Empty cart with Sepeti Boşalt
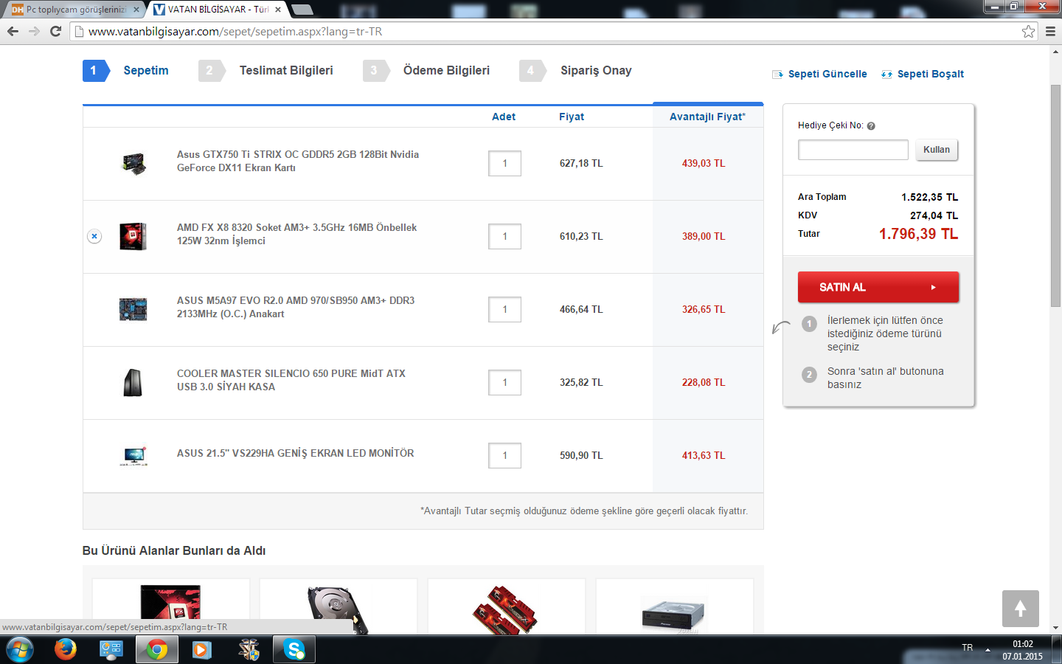 coord(930,74)
